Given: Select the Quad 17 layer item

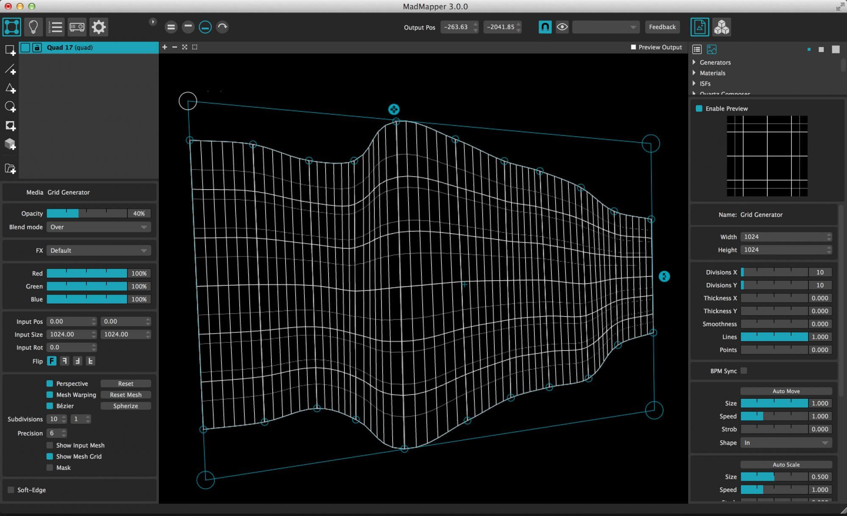Looking at the screenshot, I should pyautogui.click(x=89, y=47).
